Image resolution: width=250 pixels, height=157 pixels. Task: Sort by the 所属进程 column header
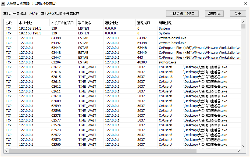click(x=165, y=23)
